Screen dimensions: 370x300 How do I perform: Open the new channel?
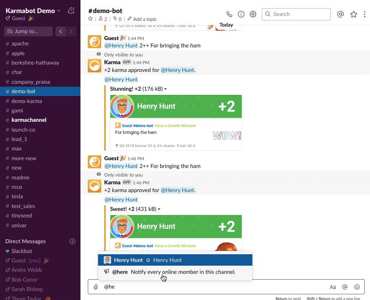40,168
